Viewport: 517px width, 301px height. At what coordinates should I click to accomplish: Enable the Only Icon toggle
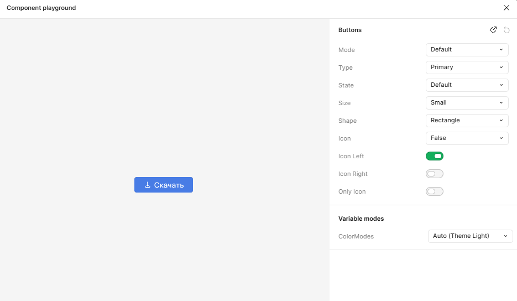click(434, 191)
